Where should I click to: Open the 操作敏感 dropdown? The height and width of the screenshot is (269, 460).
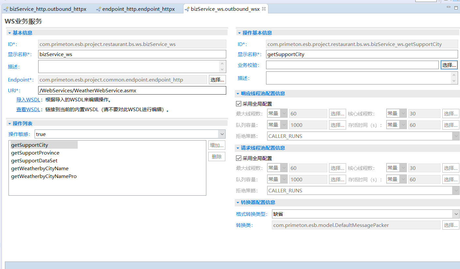click(222, 134)
